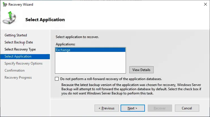Open the Select Backup Date step

tap(19, 42)
